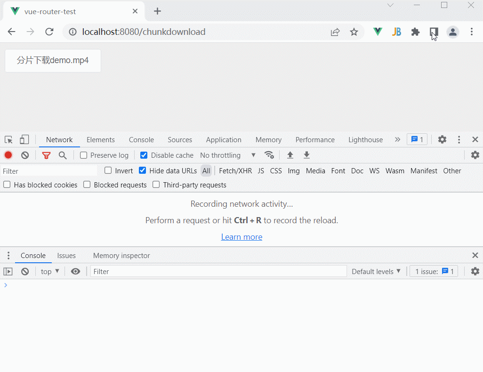Switch to the Elements tab

[100, 139]
